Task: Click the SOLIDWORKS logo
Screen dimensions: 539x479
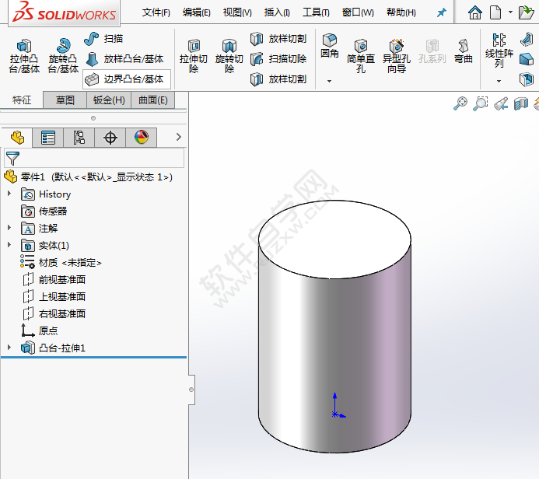Action: click(x=65, y=12)
